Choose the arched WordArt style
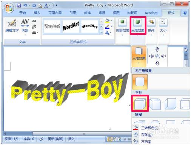 89,26
